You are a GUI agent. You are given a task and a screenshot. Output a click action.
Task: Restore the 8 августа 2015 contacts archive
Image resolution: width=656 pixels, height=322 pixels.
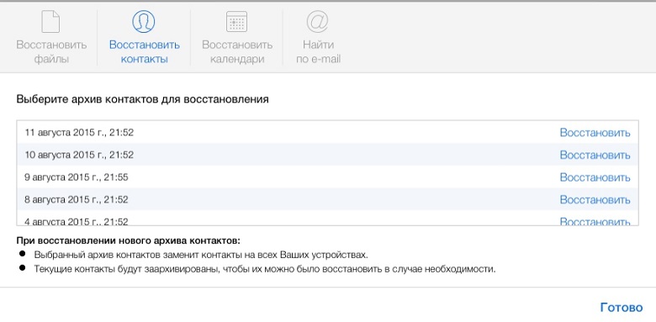pyautogui.click(x=595, y=199)
